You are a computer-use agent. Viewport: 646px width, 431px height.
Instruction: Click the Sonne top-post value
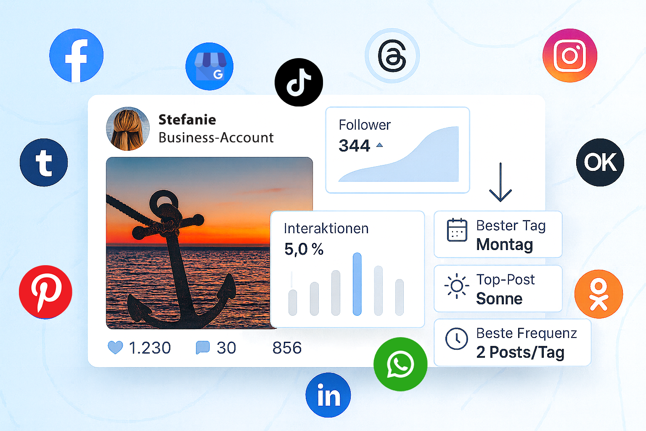(x=499, y=299)
